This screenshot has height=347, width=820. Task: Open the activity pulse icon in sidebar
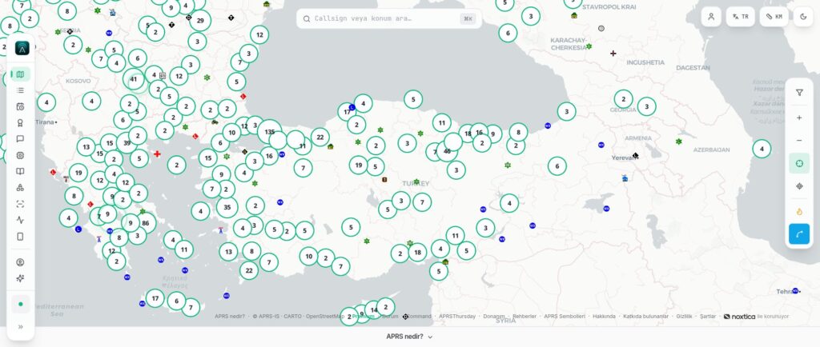(20, 220)
